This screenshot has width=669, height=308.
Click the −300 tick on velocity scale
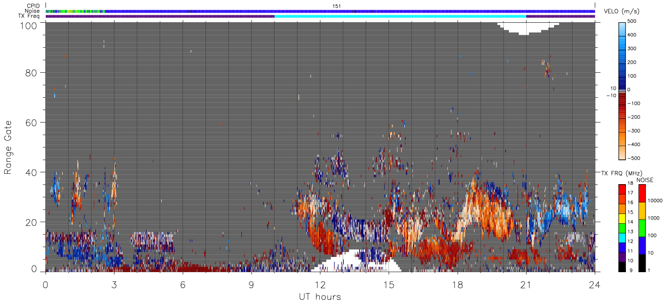[633, 131]
